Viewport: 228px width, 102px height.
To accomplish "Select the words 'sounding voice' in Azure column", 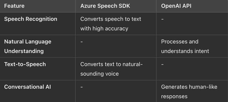I will [100, 74].
